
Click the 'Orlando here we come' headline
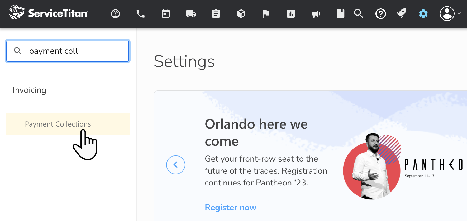(256, 133)
